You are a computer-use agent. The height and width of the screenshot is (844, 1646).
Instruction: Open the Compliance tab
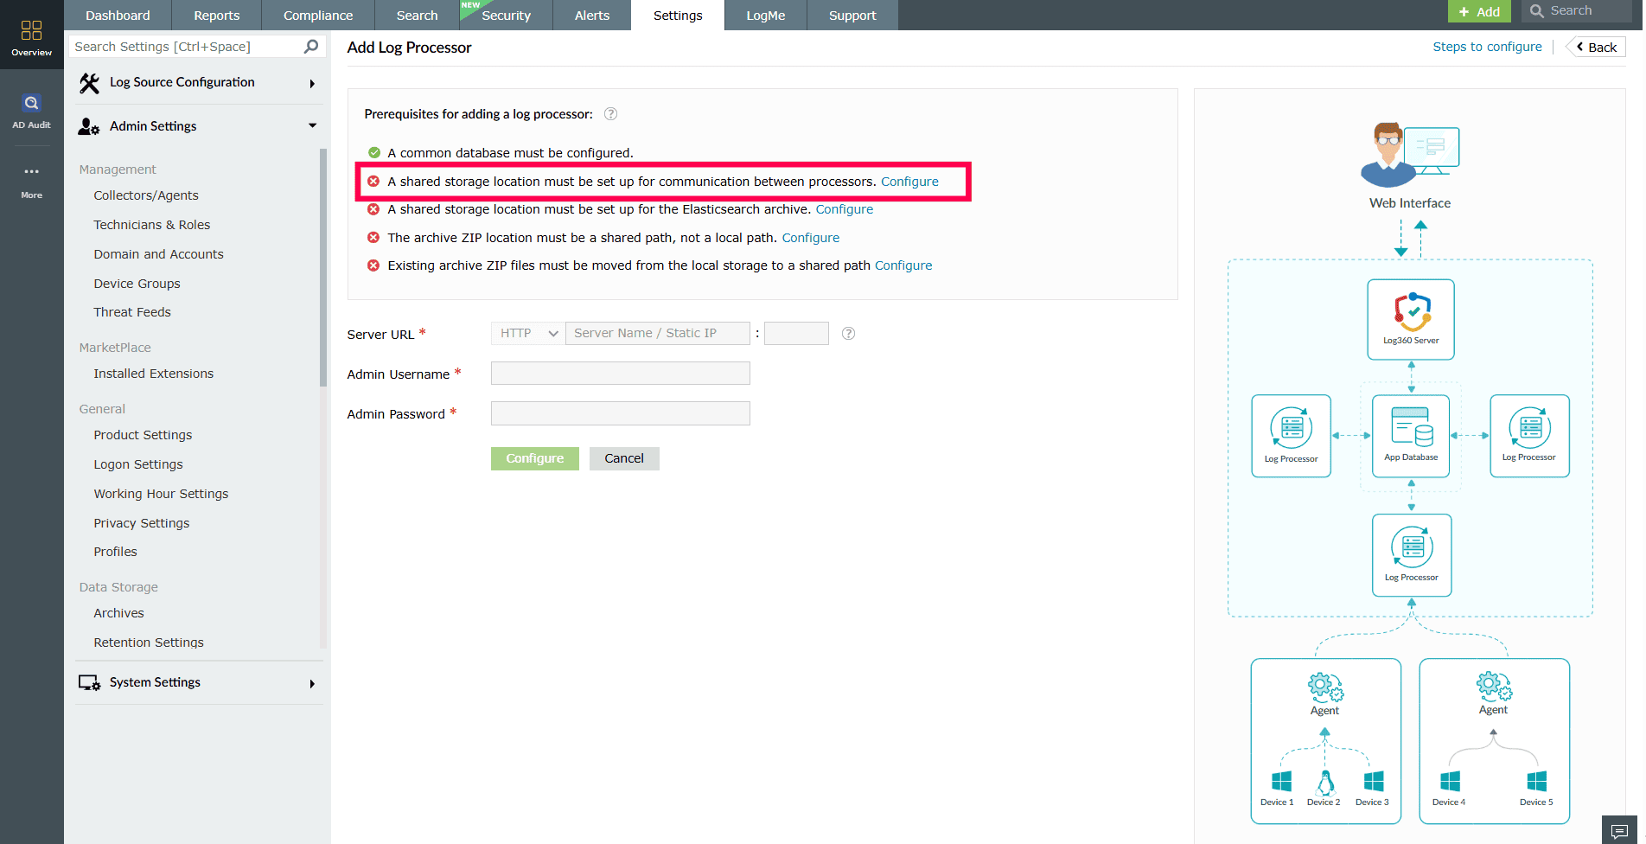click(x=318, y=16)
